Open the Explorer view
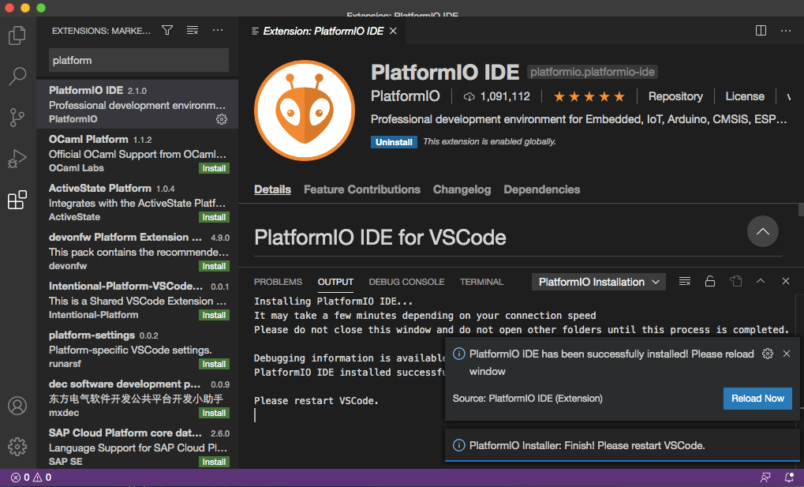The image size is (804, 487). pos(17,35)
